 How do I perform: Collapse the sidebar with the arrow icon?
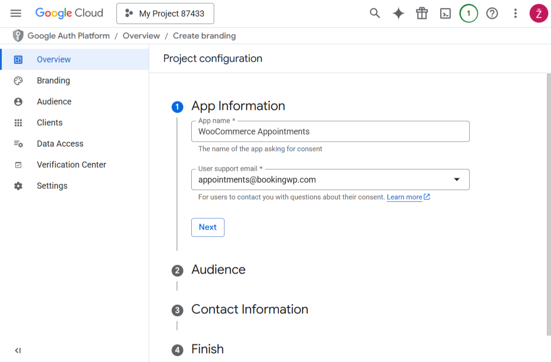click(18, 350)
